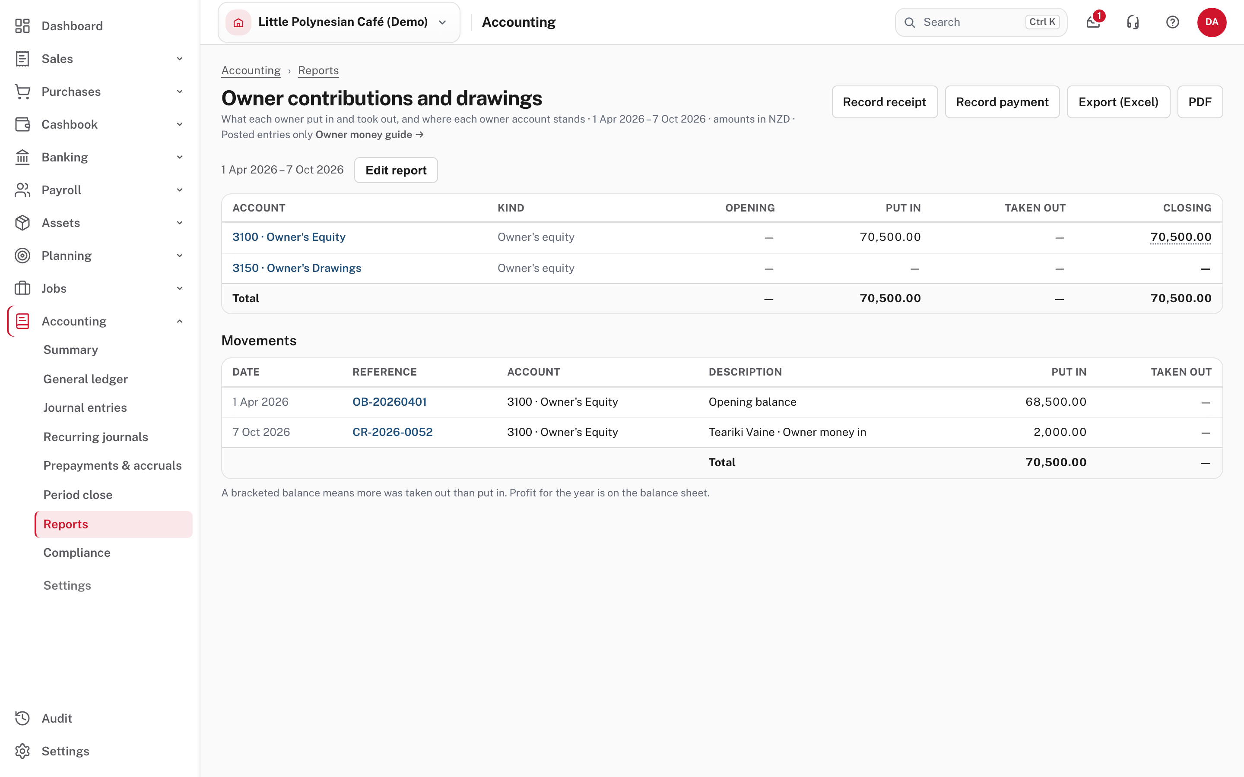Click the Audit history icon
This screenshot has width=1244, height=777.
(x=22, y=718)
